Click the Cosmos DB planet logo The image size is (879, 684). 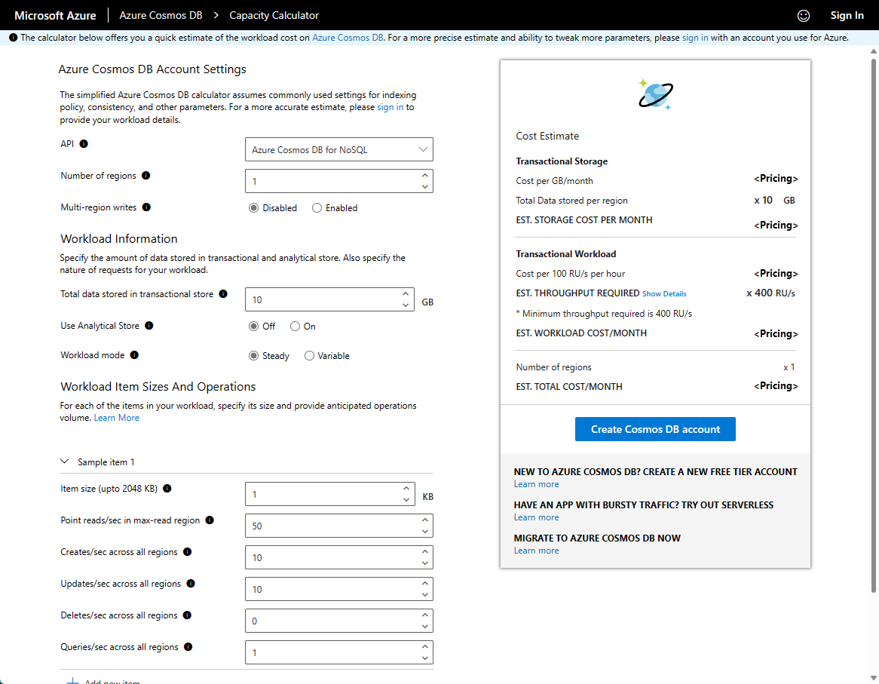pos(654,94)
